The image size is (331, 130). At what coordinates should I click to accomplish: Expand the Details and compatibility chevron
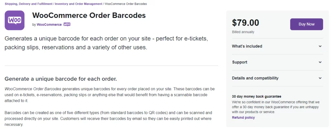click(320, 78)
